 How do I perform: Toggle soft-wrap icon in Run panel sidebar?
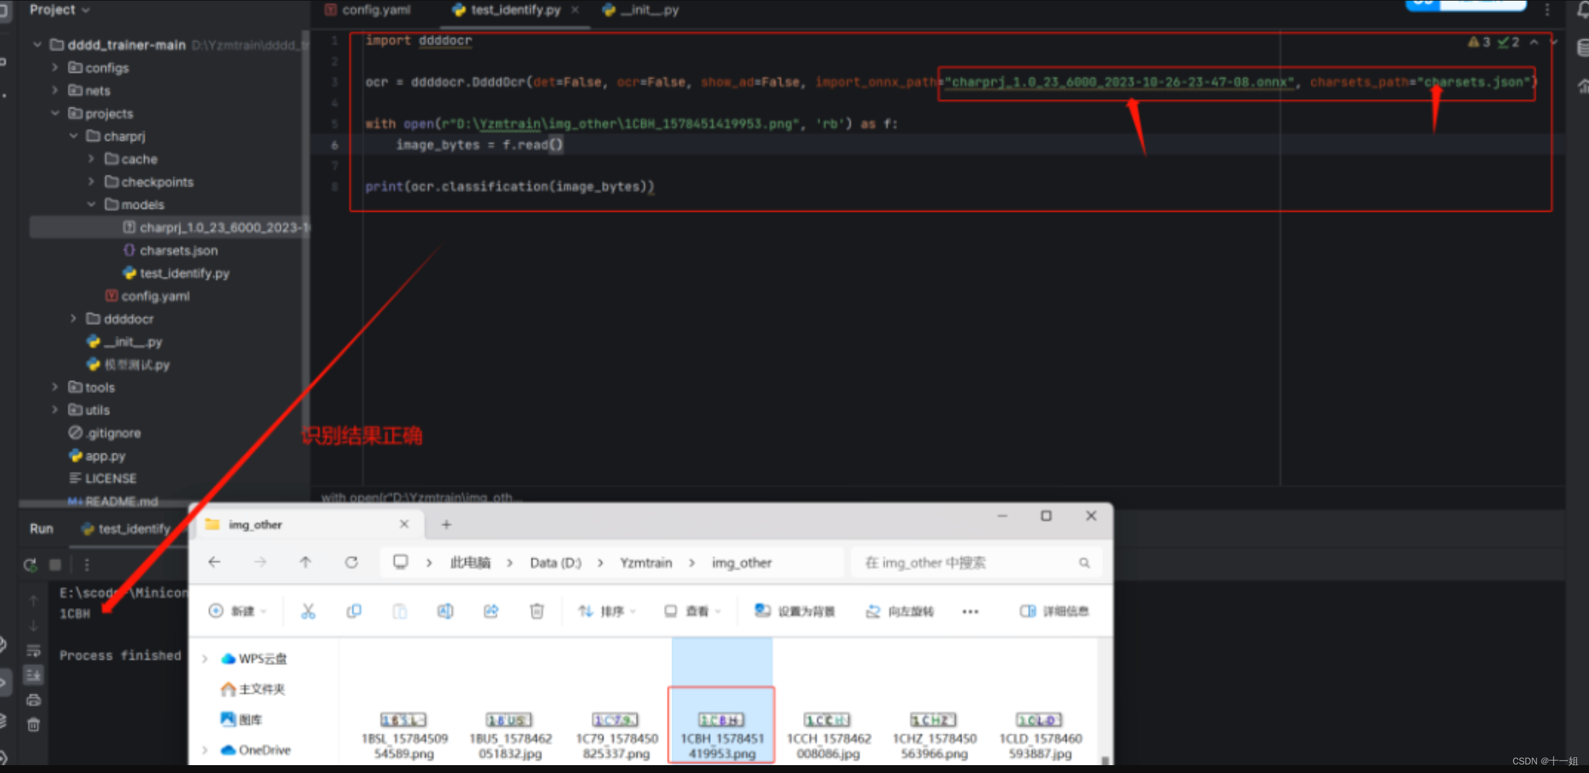(34, 651)
